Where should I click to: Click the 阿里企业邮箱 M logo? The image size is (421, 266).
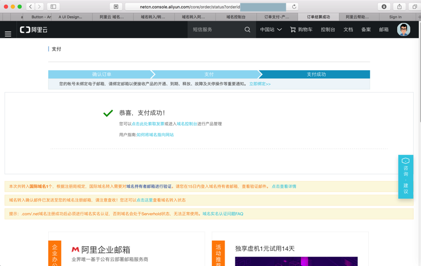pyautogui.click(x=75, y=250)
